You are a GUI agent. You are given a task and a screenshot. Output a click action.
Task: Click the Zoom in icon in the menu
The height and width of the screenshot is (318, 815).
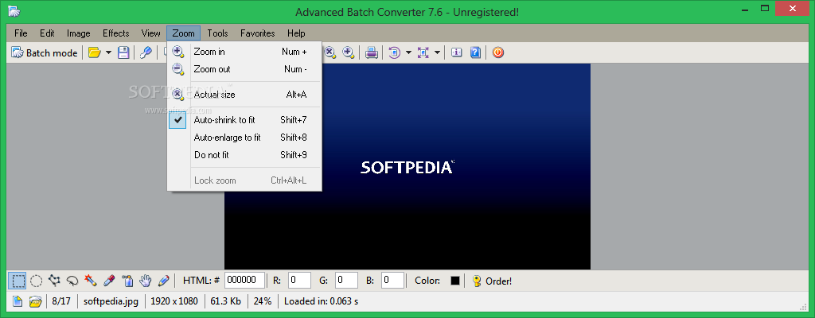[178, 52]
